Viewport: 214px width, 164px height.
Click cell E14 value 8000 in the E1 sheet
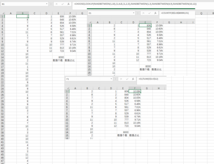tap(145, 67)
